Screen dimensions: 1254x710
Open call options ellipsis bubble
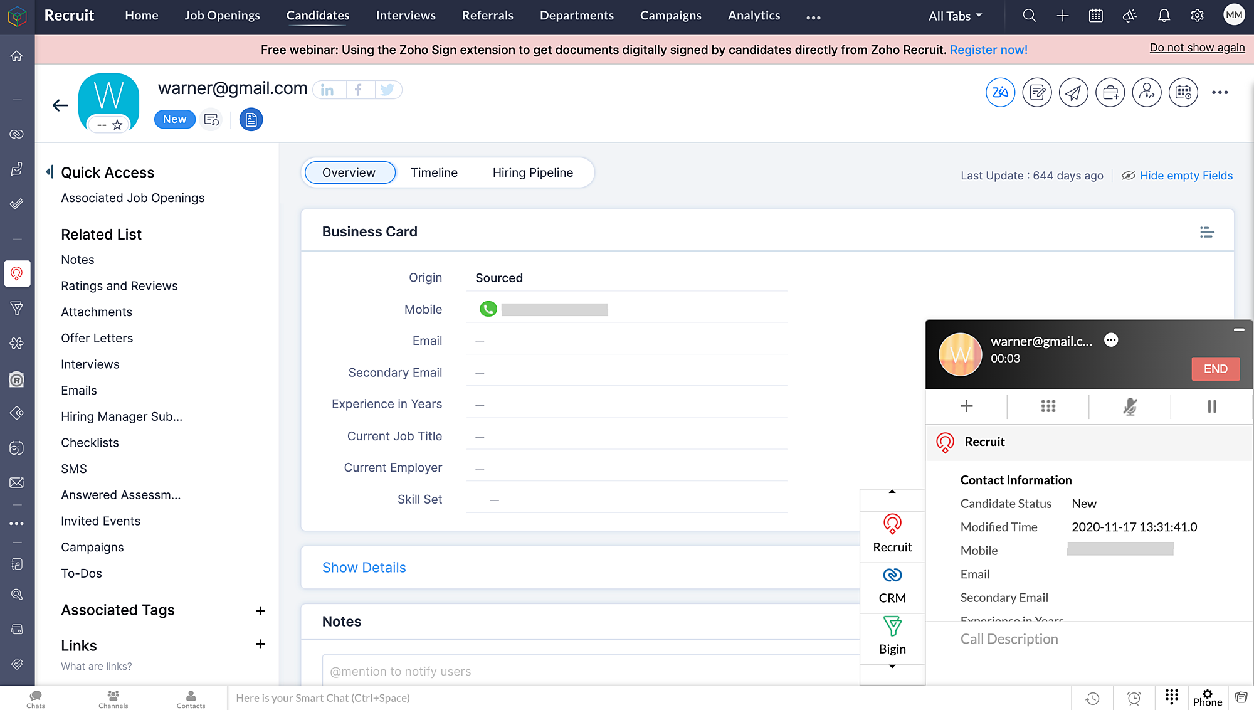pyautogui.click(x=1111, y=340)
